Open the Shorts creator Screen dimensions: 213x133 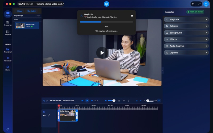pos(8,68)
